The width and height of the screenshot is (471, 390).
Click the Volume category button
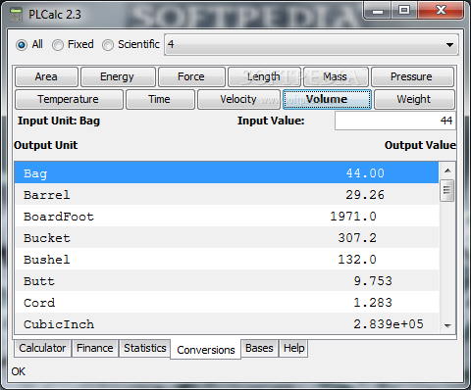click(327, 99)
